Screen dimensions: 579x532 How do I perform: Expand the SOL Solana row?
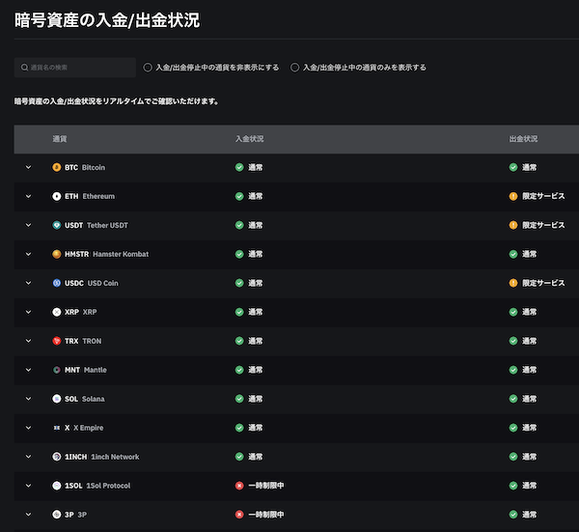(28, 399)
